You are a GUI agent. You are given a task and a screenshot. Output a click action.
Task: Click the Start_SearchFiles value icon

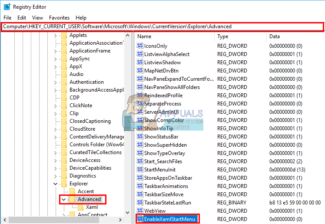coord(140,161)
